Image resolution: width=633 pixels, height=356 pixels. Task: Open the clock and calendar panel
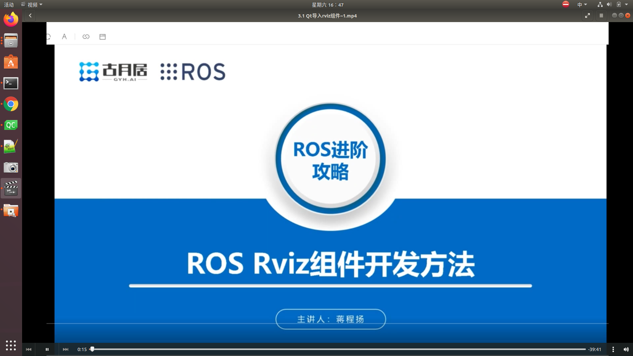[x=327, y=5]
